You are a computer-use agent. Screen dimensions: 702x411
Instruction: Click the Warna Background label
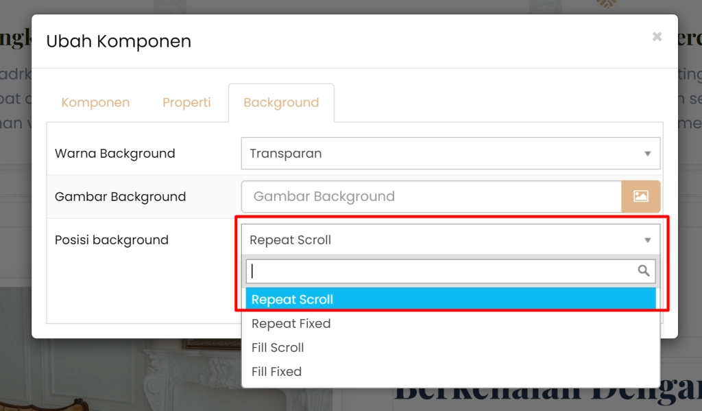pos(115,154)
